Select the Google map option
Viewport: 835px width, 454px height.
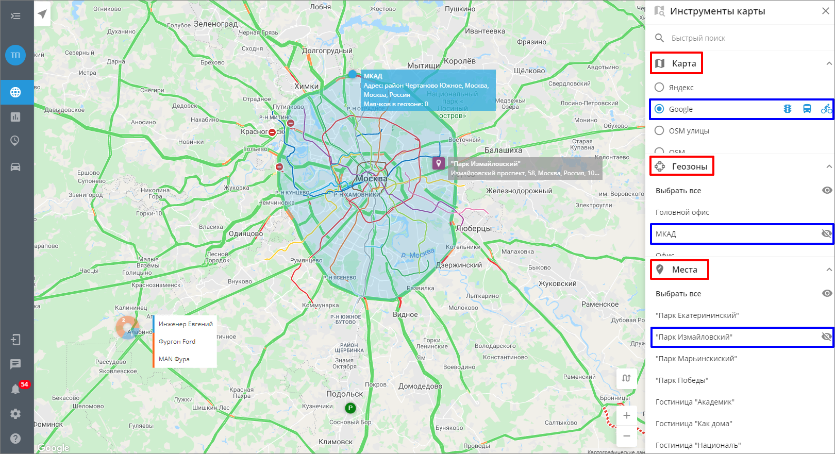(x=659, y=109)
